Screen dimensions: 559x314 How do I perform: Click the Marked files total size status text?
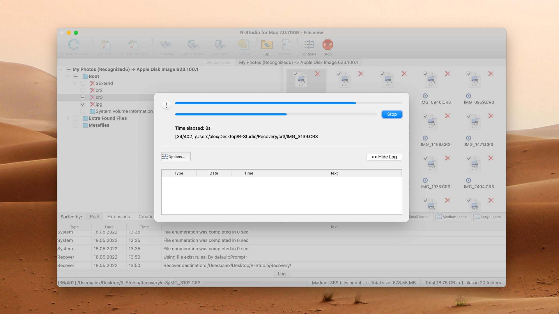point(364,283)
